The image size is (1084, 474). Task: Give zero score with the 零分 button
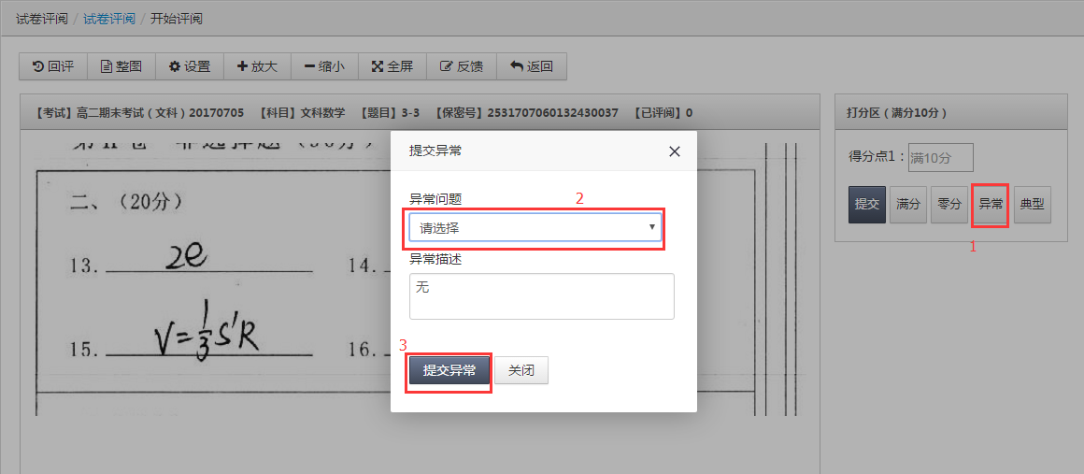[949, 204]
